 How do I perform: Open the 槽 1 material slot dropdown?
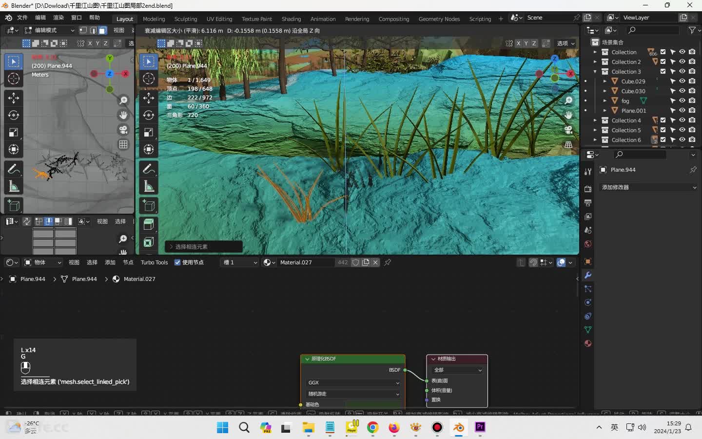[x=240, y=262]
